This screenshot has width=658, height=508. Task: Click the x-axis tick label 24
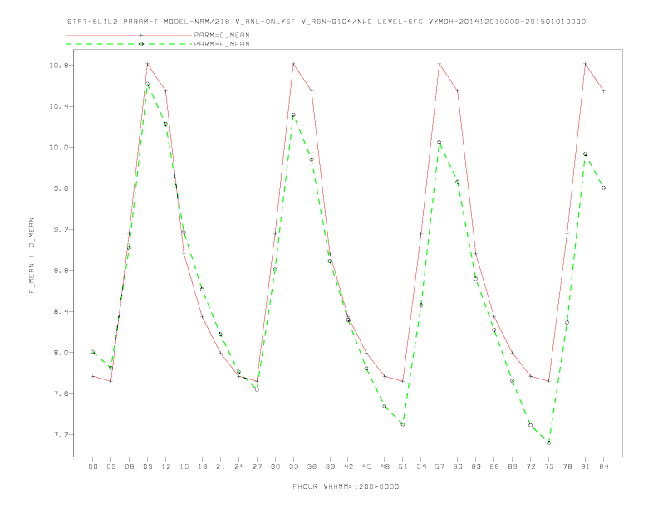click(x=238, y=466)
